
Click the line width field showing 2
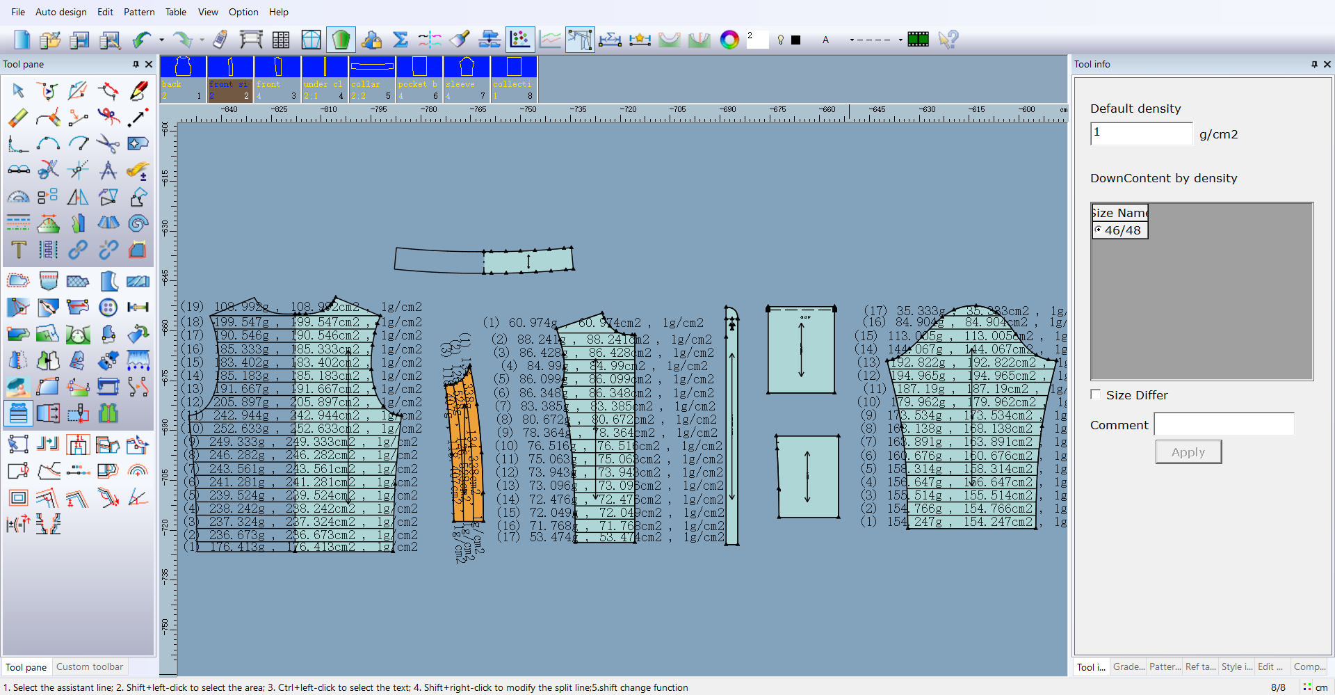pyautogui.click(x=757, y=40)
